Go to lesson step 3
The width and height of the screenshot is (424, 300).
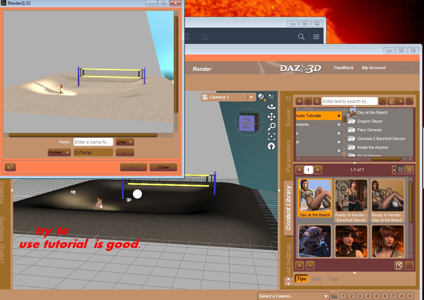tap(360, 296)
